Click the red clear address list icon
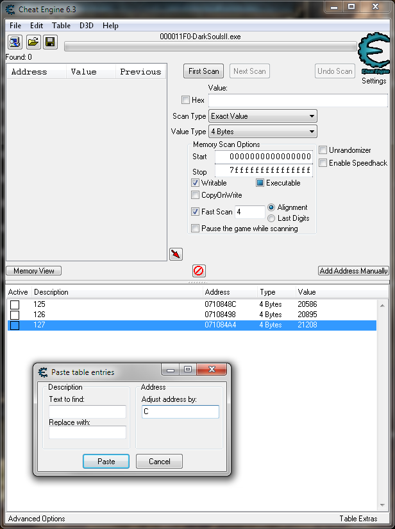Viewport: 395px width, 529px height. [x=199, y=270]
